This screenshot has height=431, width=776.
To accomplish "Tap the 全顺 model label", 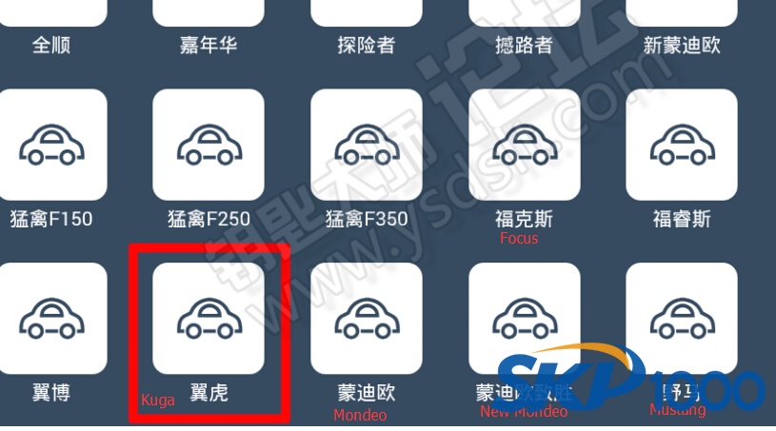I will pos(51,45).
